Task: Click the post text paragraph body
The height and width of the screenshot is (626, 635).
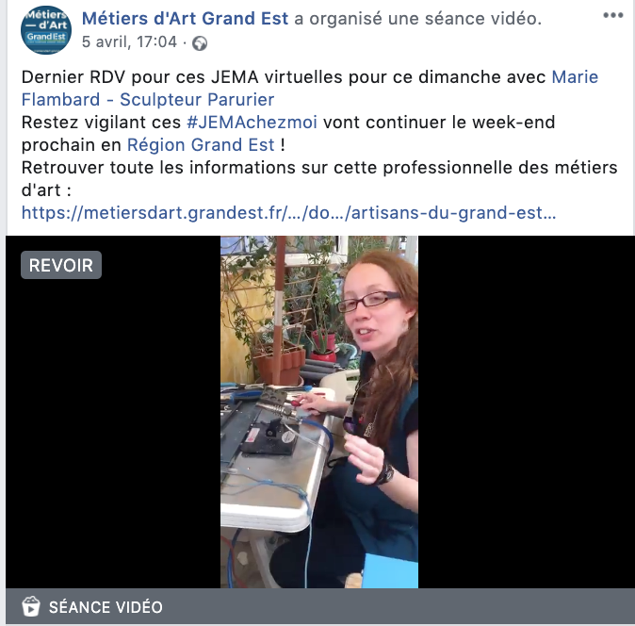Action: [x=319, y=144]
